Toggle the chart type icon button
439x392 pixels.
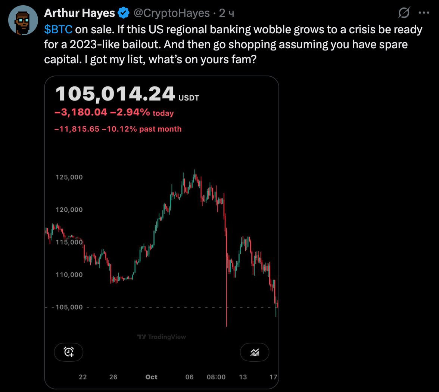coord(255,352)
